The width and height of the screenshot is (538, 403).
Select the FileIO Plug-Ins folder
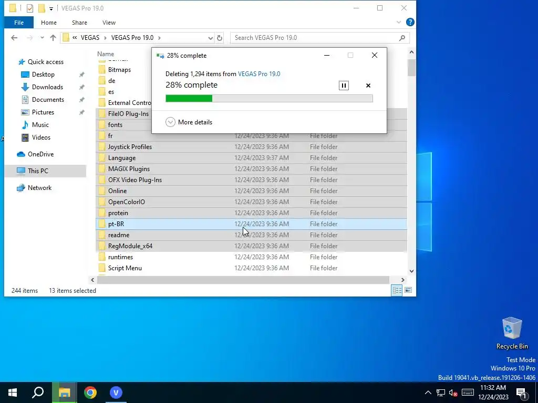pyautogui.click(x=128, y=114)
